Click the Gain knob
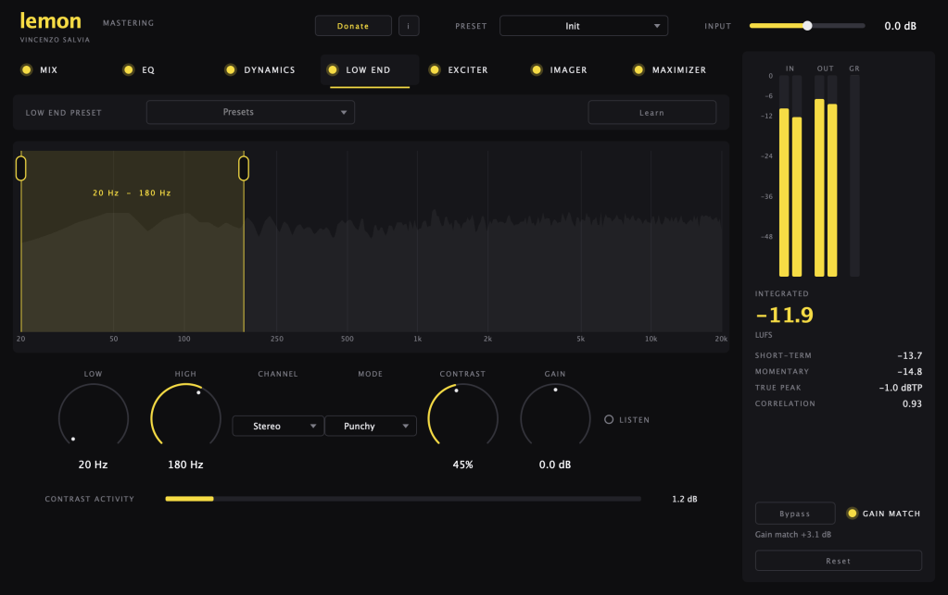This screenshot has width=948, height=595. click(555, 417)
